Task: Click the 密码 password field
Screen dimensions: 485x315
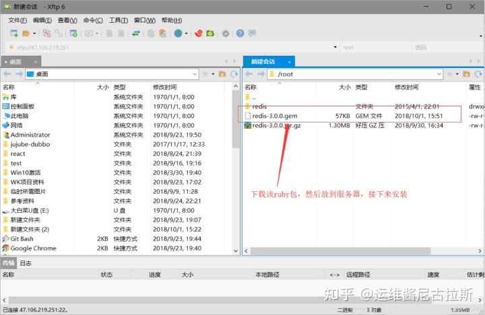Action: click(447, 47)
